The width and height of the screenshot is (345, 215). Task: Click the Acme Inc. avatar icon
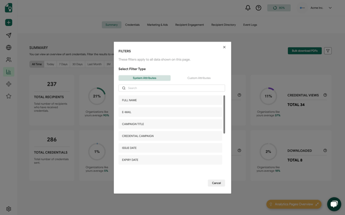click(302, 8)
